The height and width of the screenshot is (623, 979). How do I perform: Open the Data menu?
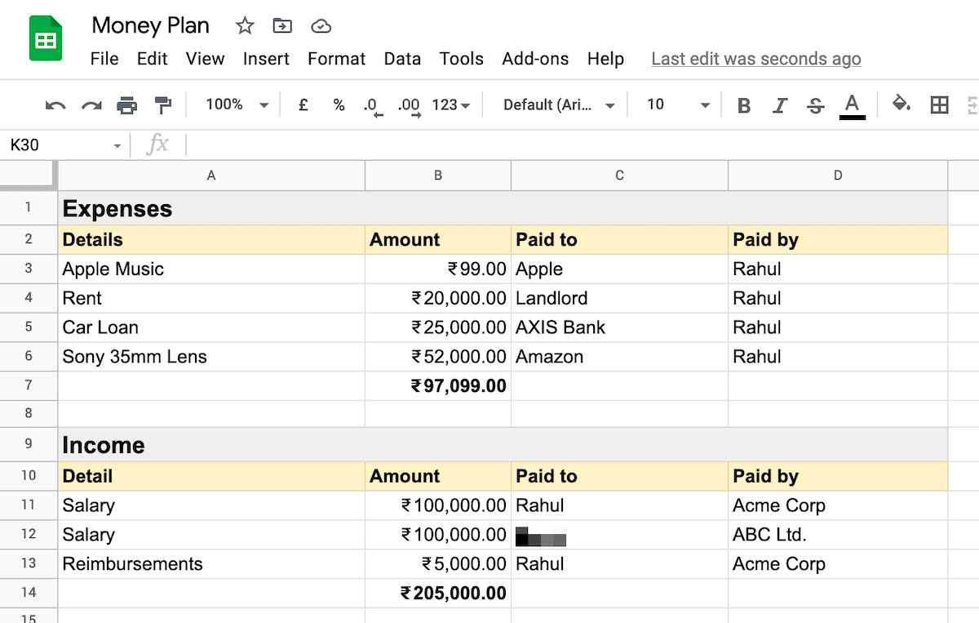[x=402, y=59]
